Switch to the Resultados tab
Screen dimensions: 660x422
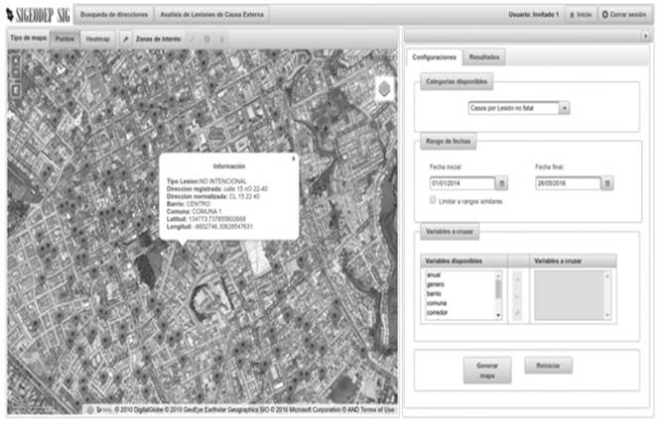click(484, 57)
